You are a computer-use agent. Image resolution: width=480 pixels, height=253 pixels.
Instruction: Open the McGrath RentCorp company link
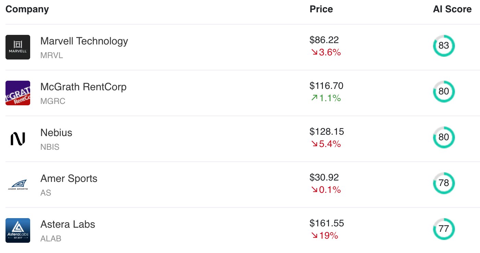83,87
